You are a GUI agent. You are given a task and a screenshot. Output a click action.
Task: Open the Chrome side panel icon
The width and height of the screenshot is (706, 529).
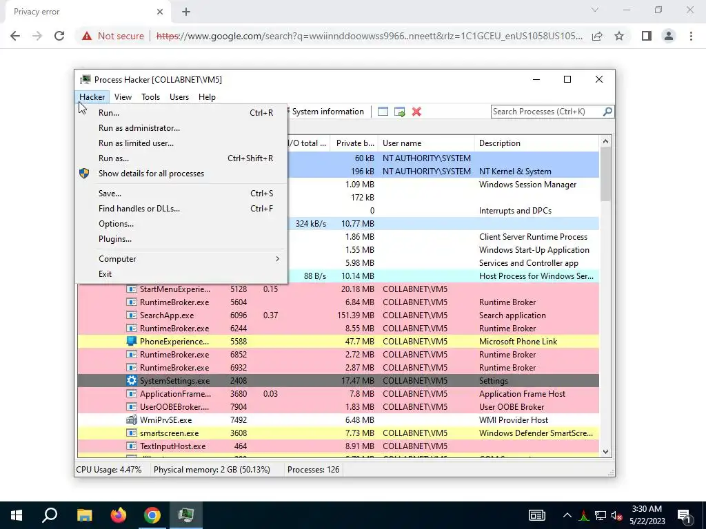647,36
